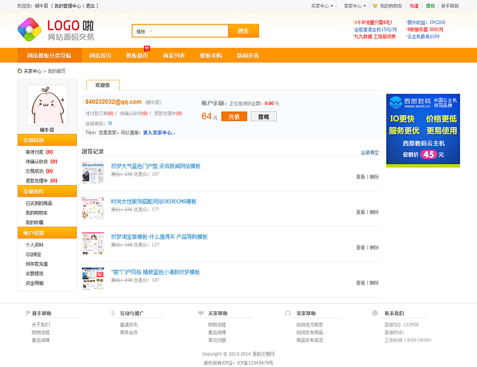Click the flag icon beside 新手帮助 footer

point(28,313)
